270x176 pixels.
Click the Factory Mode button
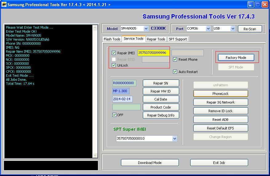coord(236,58)
